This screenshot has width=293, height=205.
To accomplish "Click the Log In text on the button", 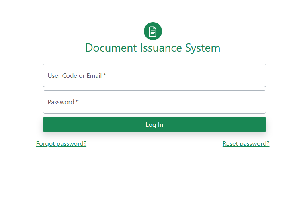I will [x=154, y=125].
